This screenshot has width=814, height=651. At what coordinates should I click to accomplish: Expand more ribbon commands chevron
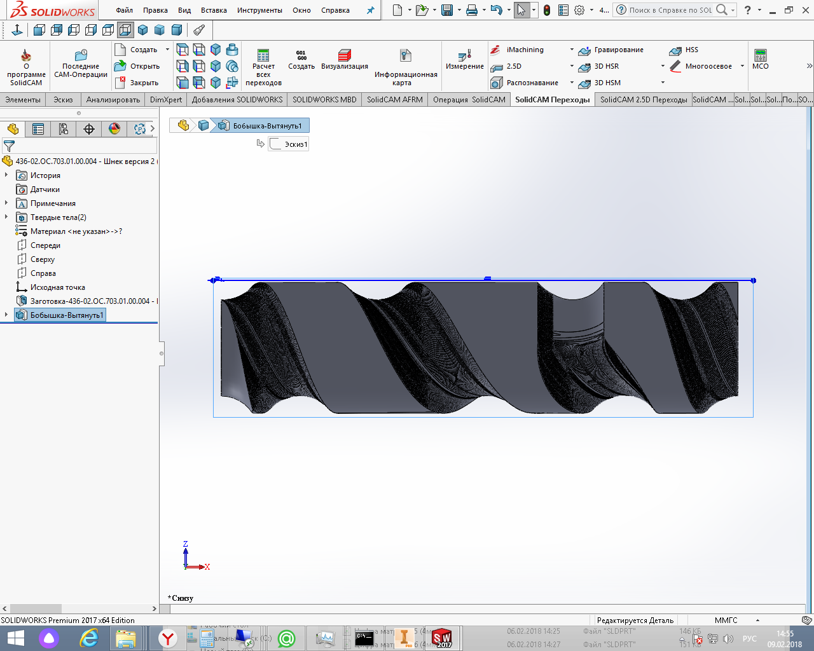click(809, 65)
